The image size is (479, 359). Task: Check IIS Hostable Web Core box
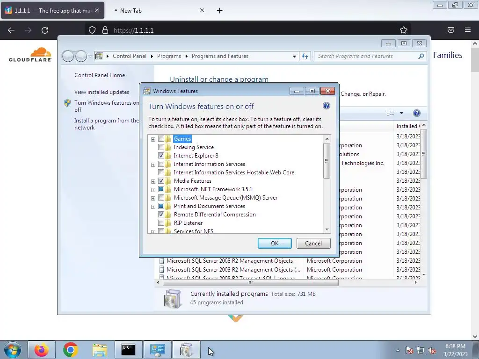click(161, 172)
